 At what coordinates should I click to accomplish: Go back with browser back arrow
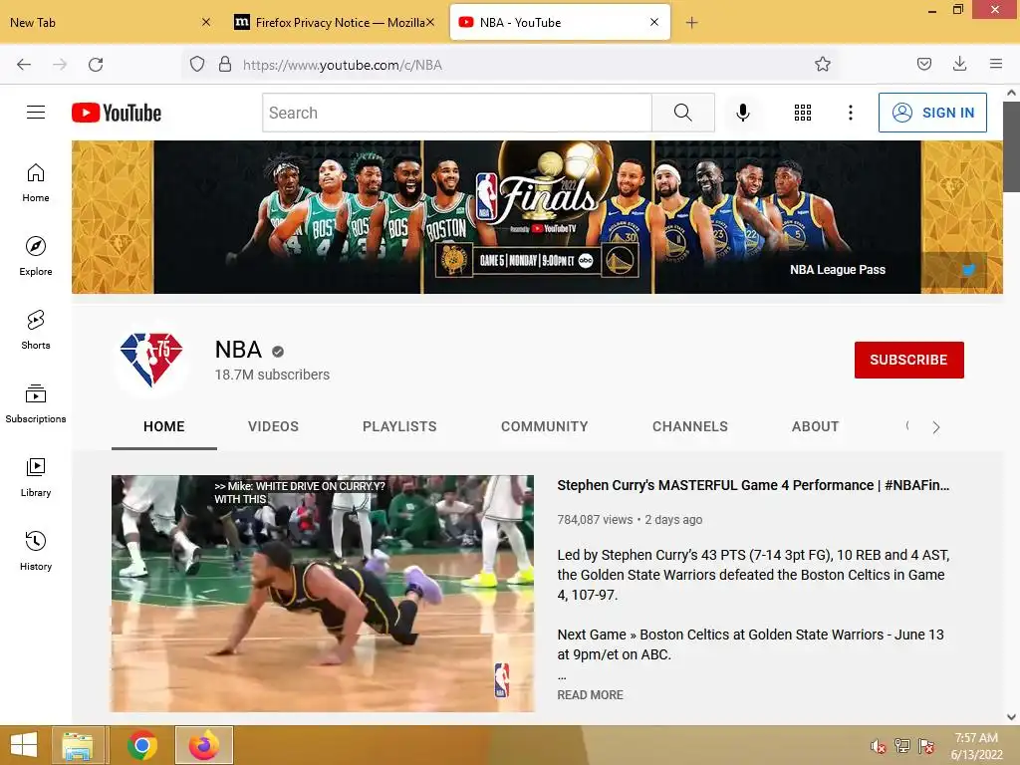(x=24, y=64)
